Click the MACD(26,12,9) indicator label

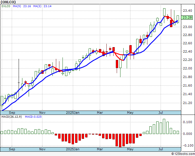coord(11,117)
